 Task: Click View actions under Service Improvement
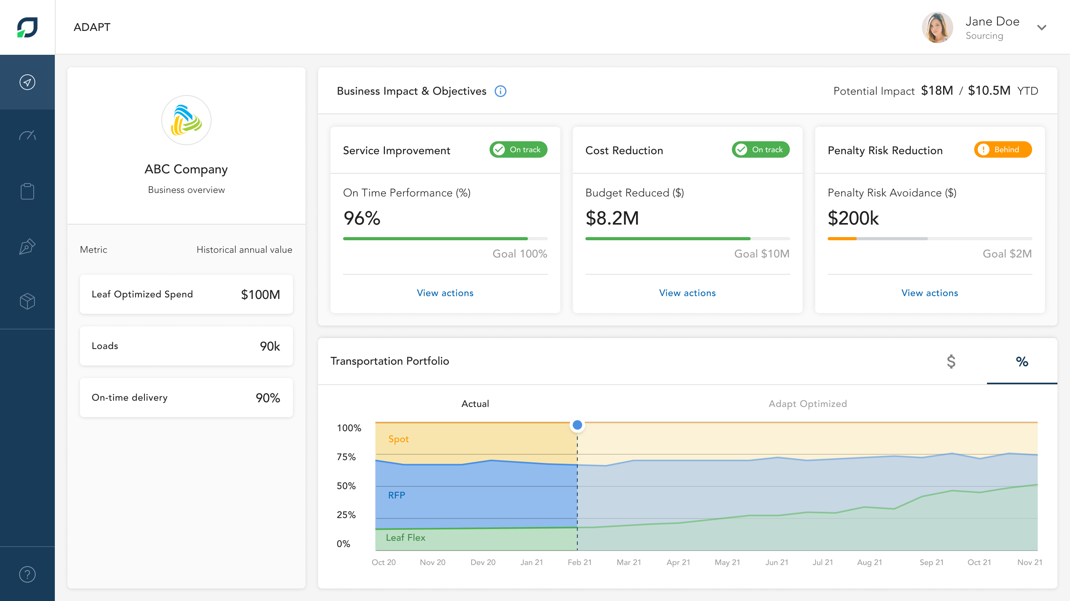(445, 293)
